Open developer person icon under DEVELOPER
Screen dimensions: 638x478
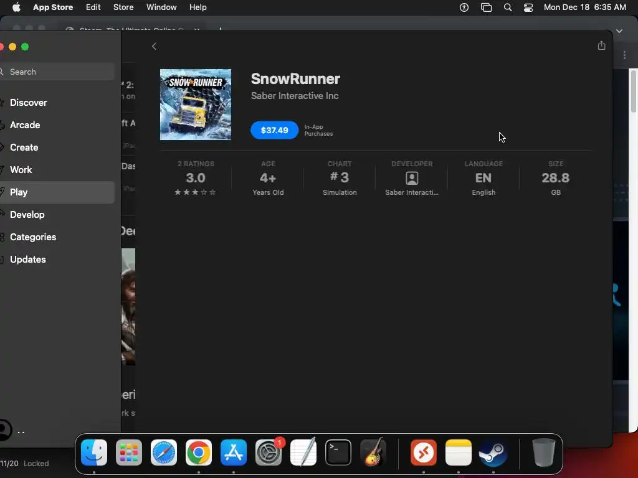[412, 178]
